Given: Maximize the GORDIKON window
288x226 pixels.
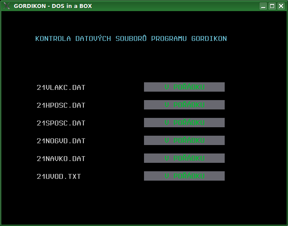Looking at the screenshot, I should pos(272,6).
